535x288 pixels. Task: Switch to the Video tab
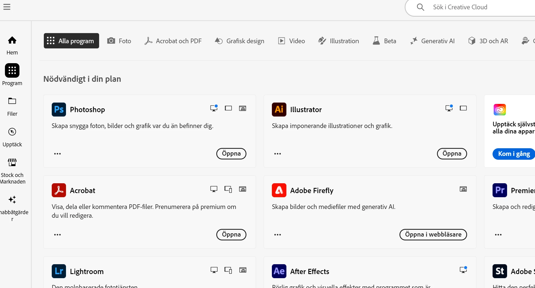[292, 41]
